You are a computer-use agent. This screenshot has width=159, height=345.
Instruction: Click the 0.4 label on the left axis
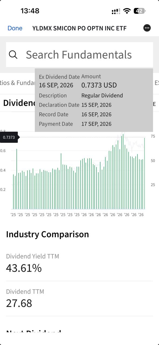(3, 170)
